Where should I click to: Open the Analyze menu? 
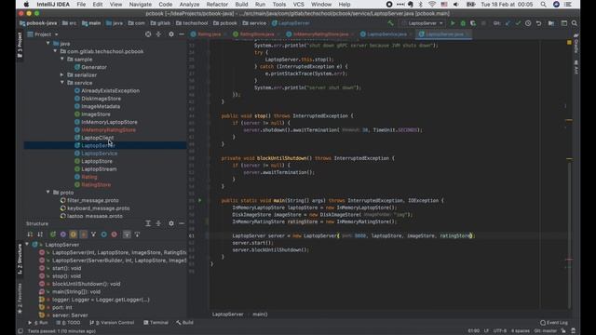[189, 4]
